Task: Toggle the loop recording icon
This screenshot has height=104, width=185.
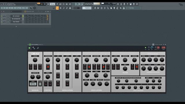Action: [x=70, y=4]
